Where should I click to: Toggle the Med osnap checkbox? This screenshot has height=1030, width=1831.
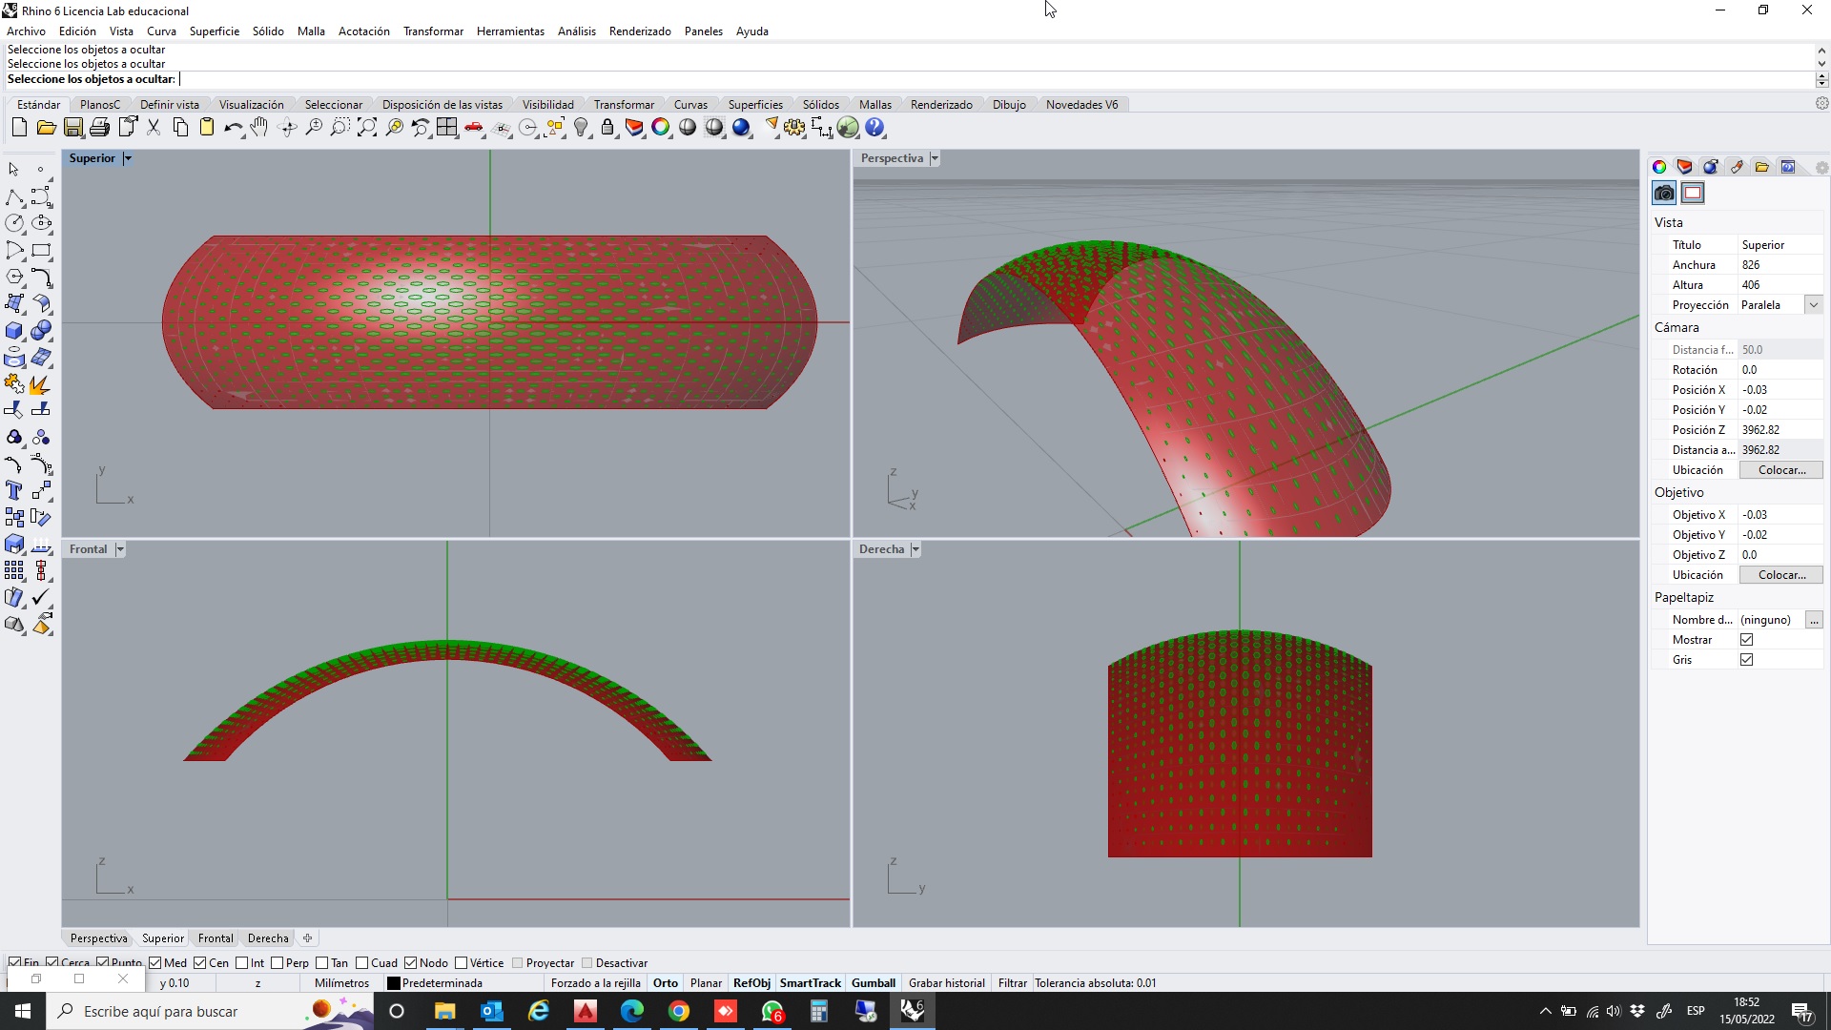pyautogui.click(x=155, y=963)
